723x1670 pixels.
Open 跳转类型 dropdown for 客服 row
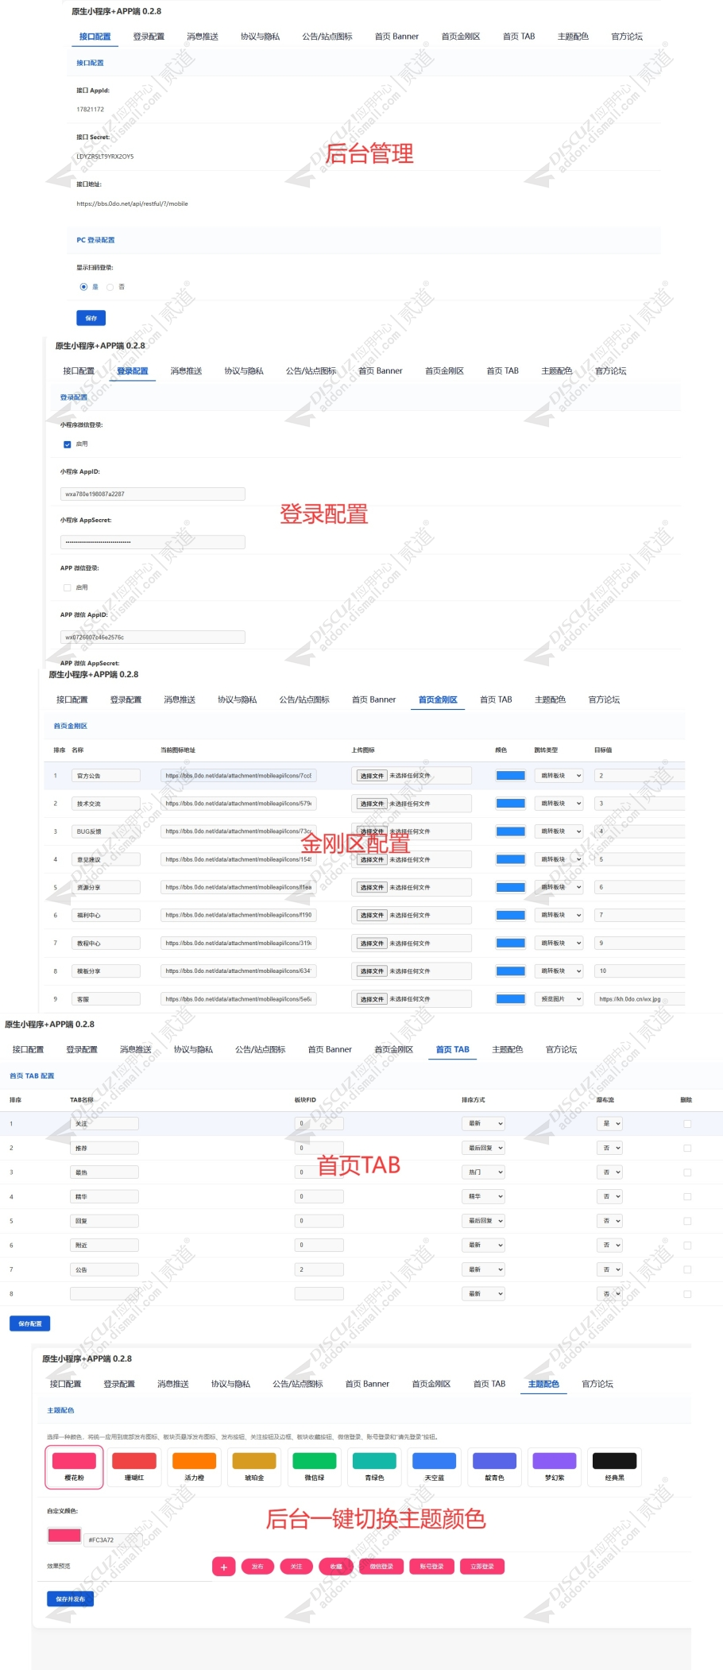[559, 999]
